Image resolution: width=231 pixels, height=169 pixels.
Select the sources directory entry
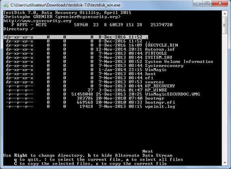coord(85,82)
